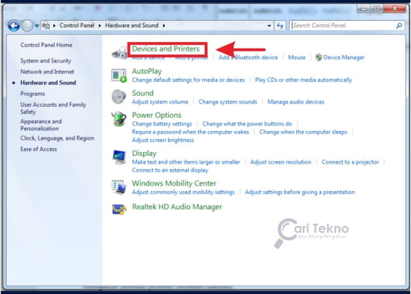Click the Forward navigation arrow button

pyautogui.click(x=28, y=26)
